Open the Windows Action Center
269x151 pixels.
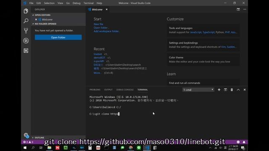pos(243,148)
